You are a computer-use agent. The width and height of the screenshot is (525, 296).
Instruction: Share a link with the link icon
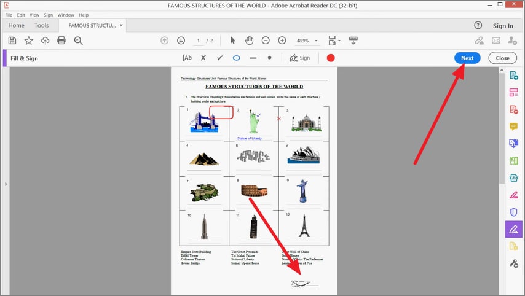coord(480,41)
